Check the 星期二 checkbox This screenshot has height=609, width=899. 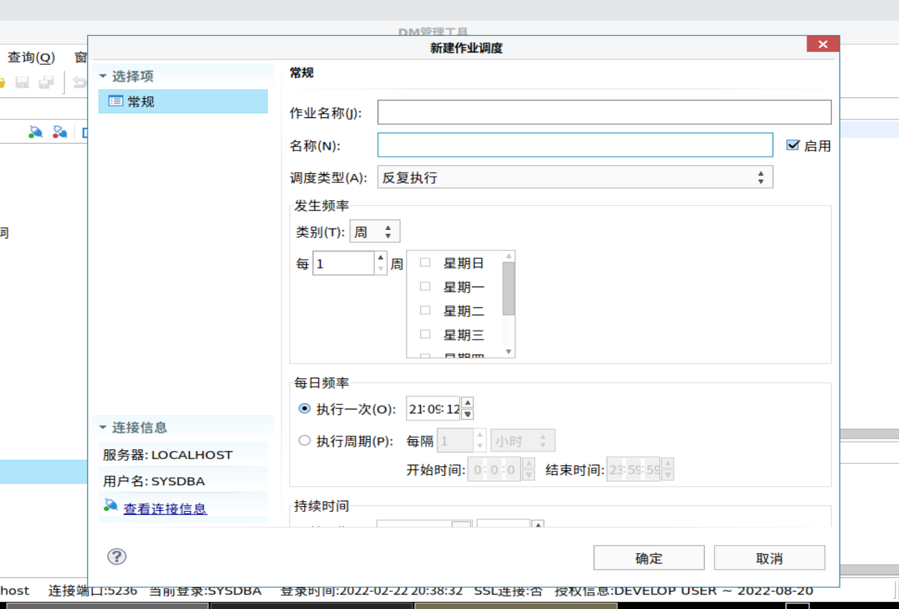click(425, 310)
